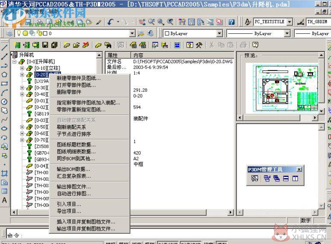331x244 pixels.
Task: Select the Multiline Text 'A' tool
Action: [x=4, y=200]
